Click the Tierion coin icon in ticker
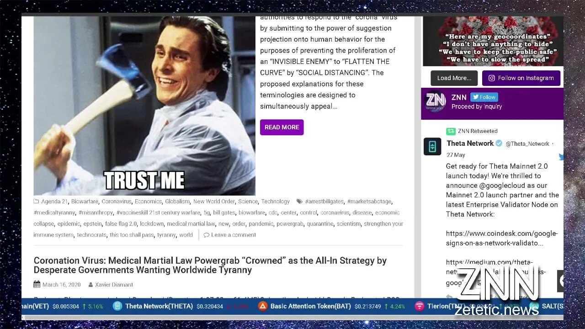The width and height of the screenshot is (585, 329). pyautogui.click(x=419, y=306)
